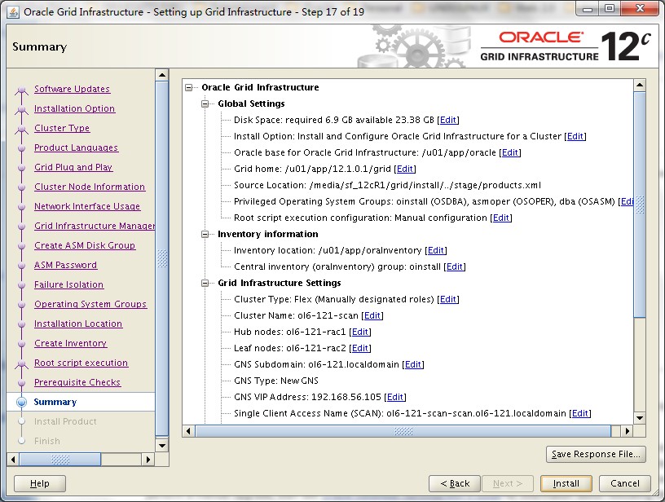Go to the Grid Plug and Play step
The image size is (665, 502).
(73, 167)
